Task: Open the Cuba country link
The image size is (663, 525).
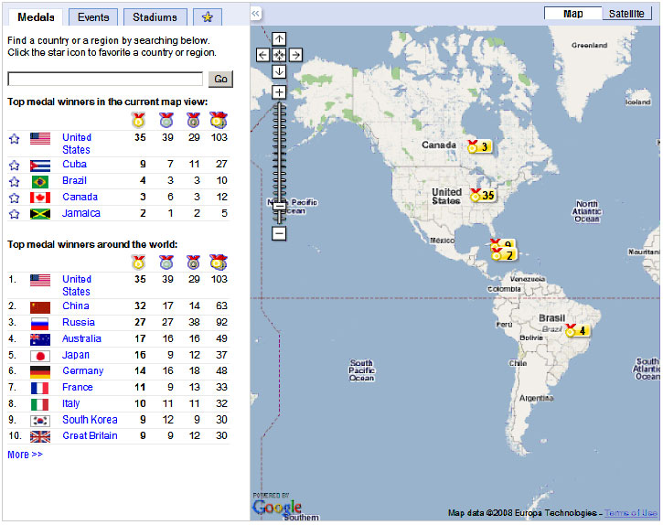Action: [74, 164]
